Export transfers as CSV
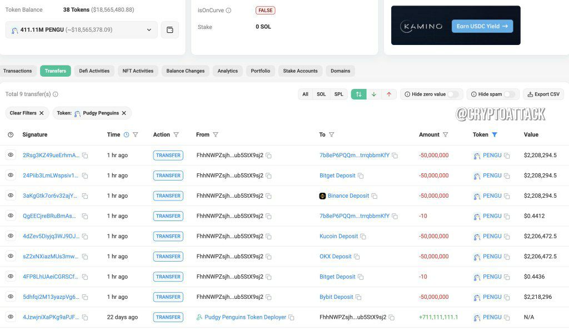Image resolution: width=569 pixels, height=331 pixels. pyautogui.click(x=543, y=94)
